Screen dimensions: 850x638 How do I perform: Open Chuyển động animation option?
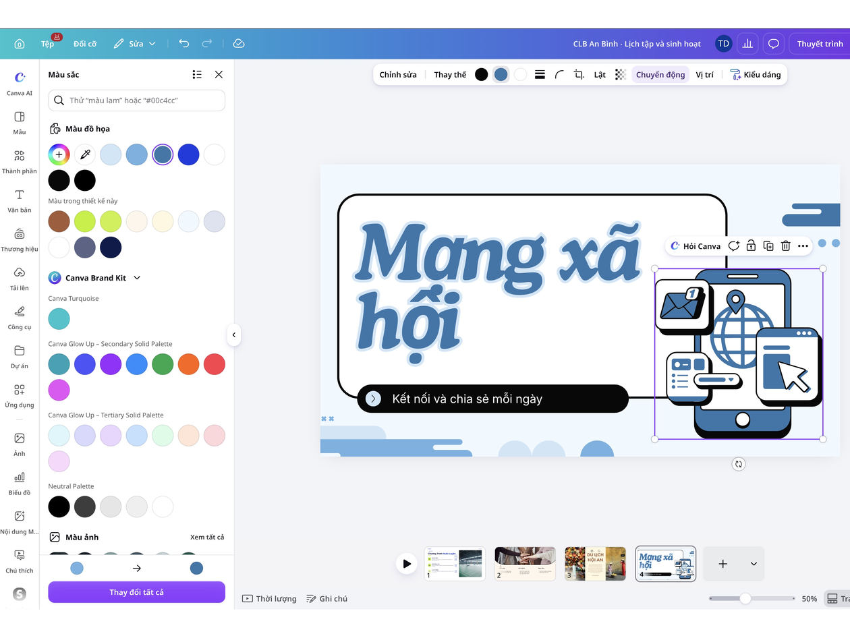pyautogui.click(x=660, y=74)
